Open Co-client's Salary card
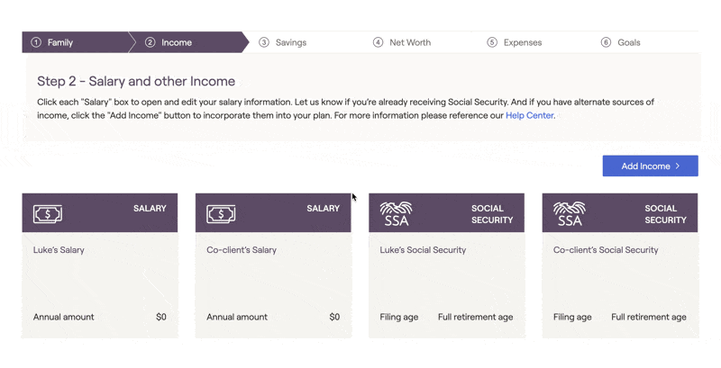 tap(273, 265)
